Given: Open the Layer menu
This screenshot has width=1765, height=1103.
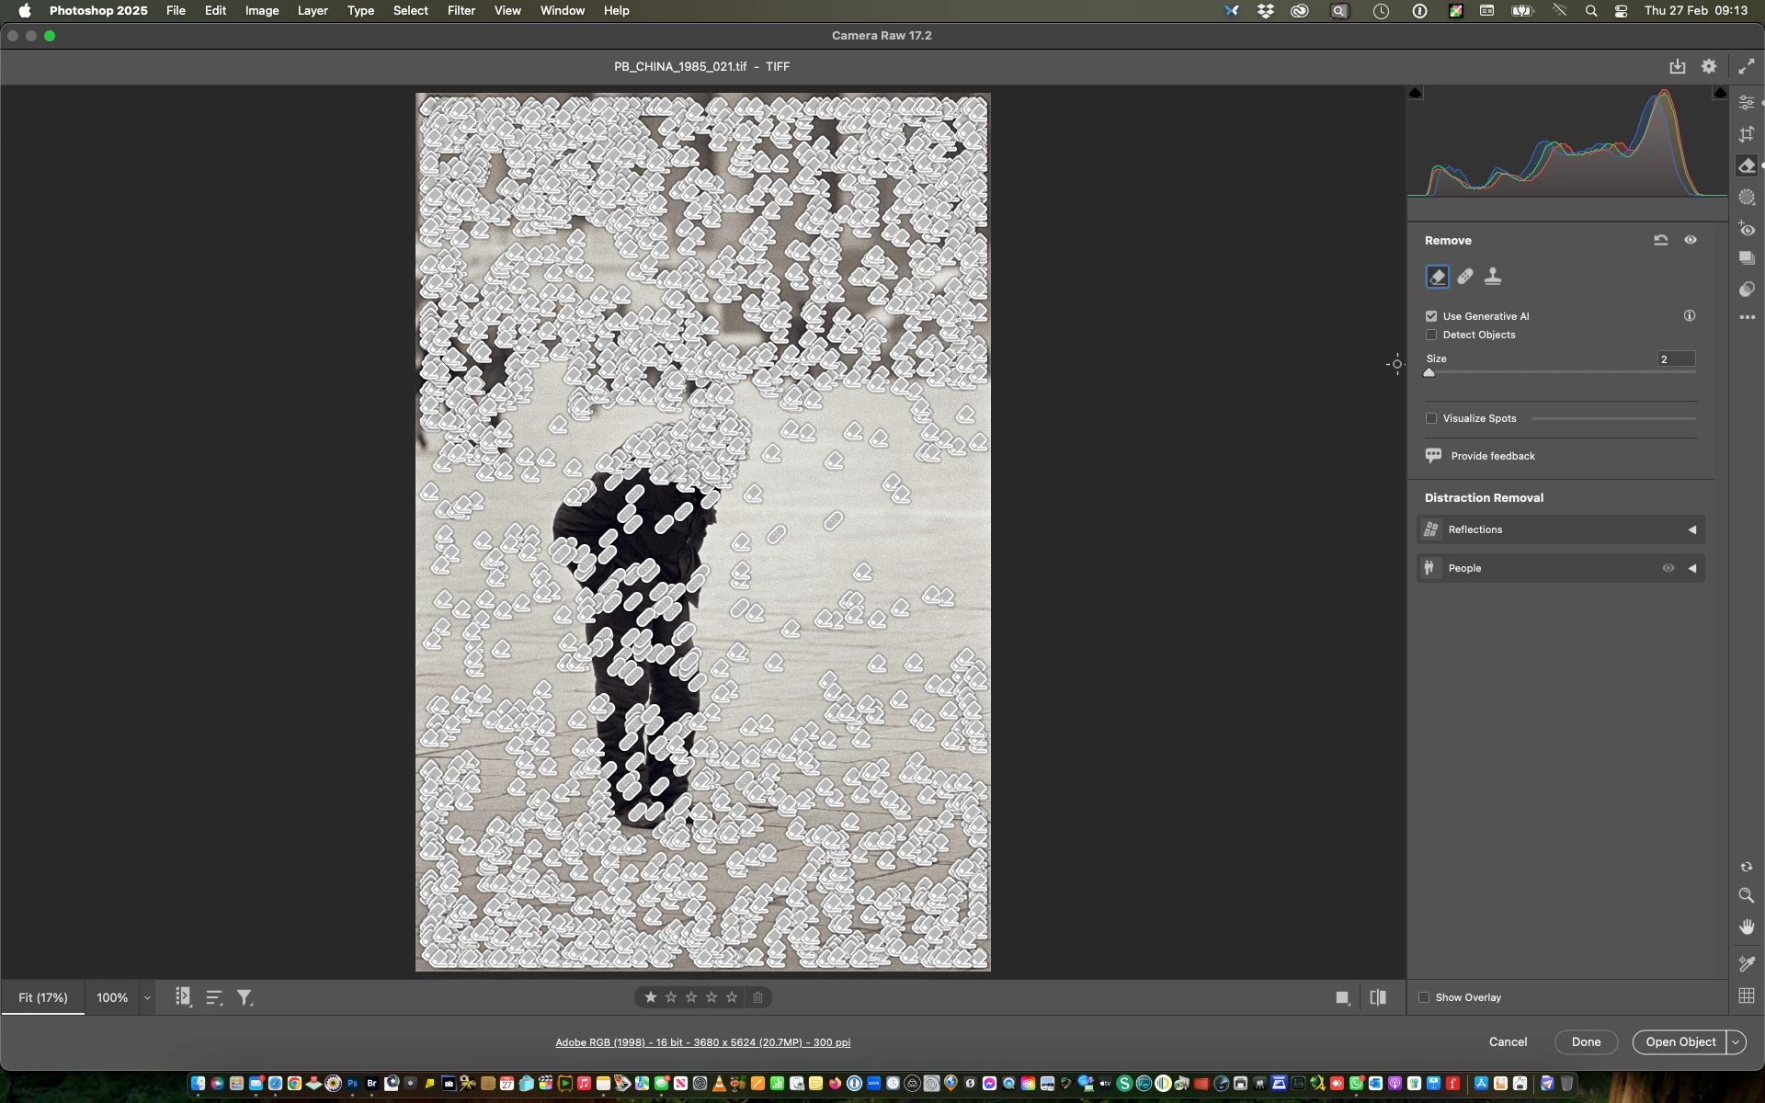Looking at the screenshot, I should 313,10.
